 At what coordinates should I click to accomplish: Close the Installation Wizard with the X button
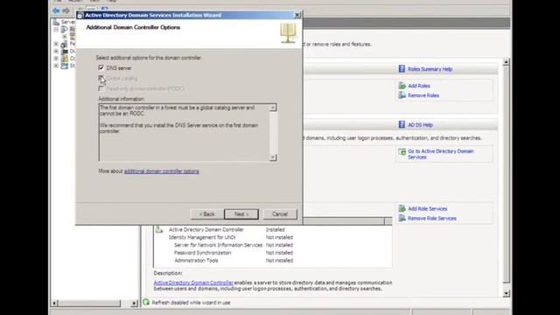pyautogui.click(x=297, y=15)
